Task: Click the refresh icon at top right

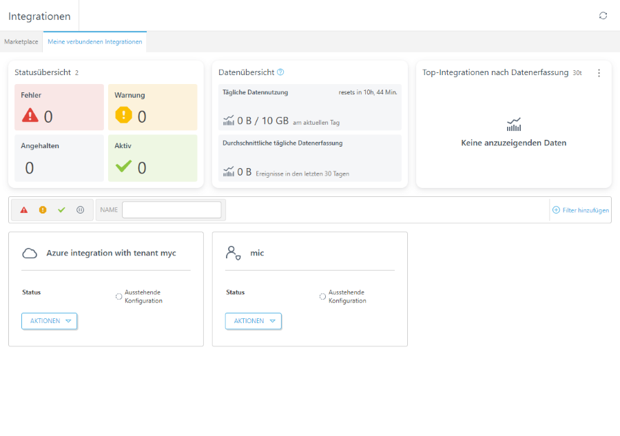Action: click(603, 16)
